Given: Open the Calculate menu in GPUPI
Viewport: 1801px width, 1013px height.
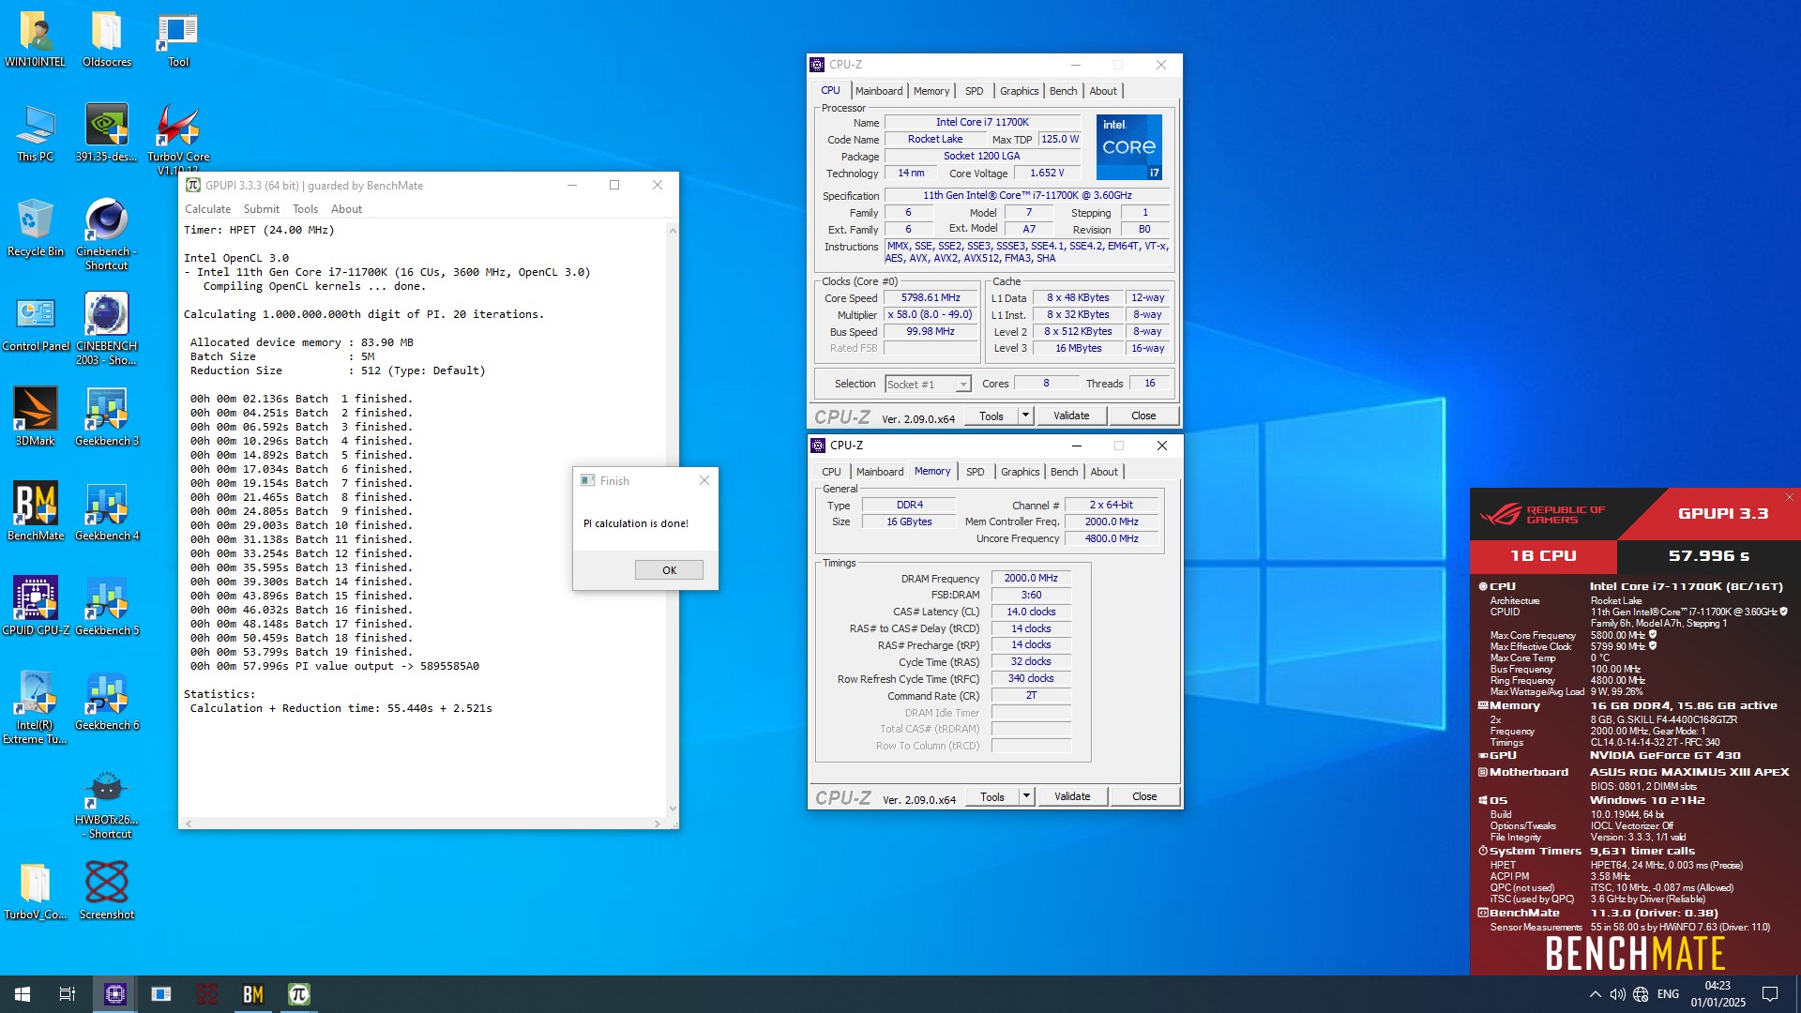Looking at the screenshot, I should [207, 209].
